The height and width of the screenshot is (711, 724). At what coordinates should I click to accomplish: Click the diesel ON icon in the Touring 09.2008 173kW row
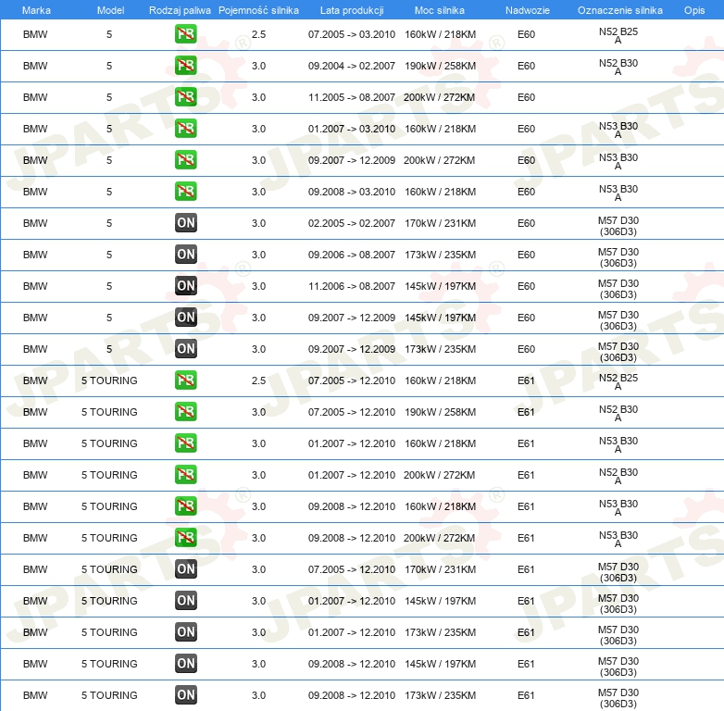coord(185,695)
